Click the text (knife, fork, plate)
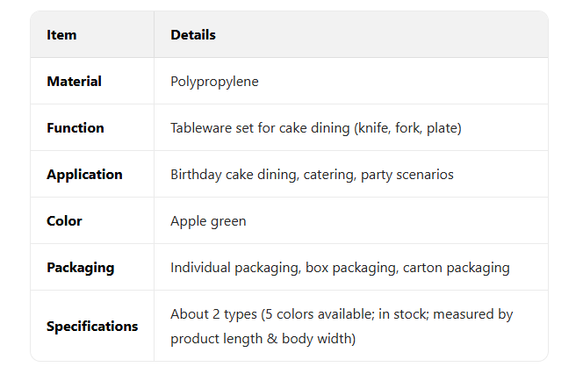 coord(408,128)
